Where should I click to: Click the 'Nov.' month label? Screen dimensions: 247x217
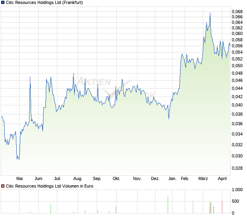click(x=137, y=179)
